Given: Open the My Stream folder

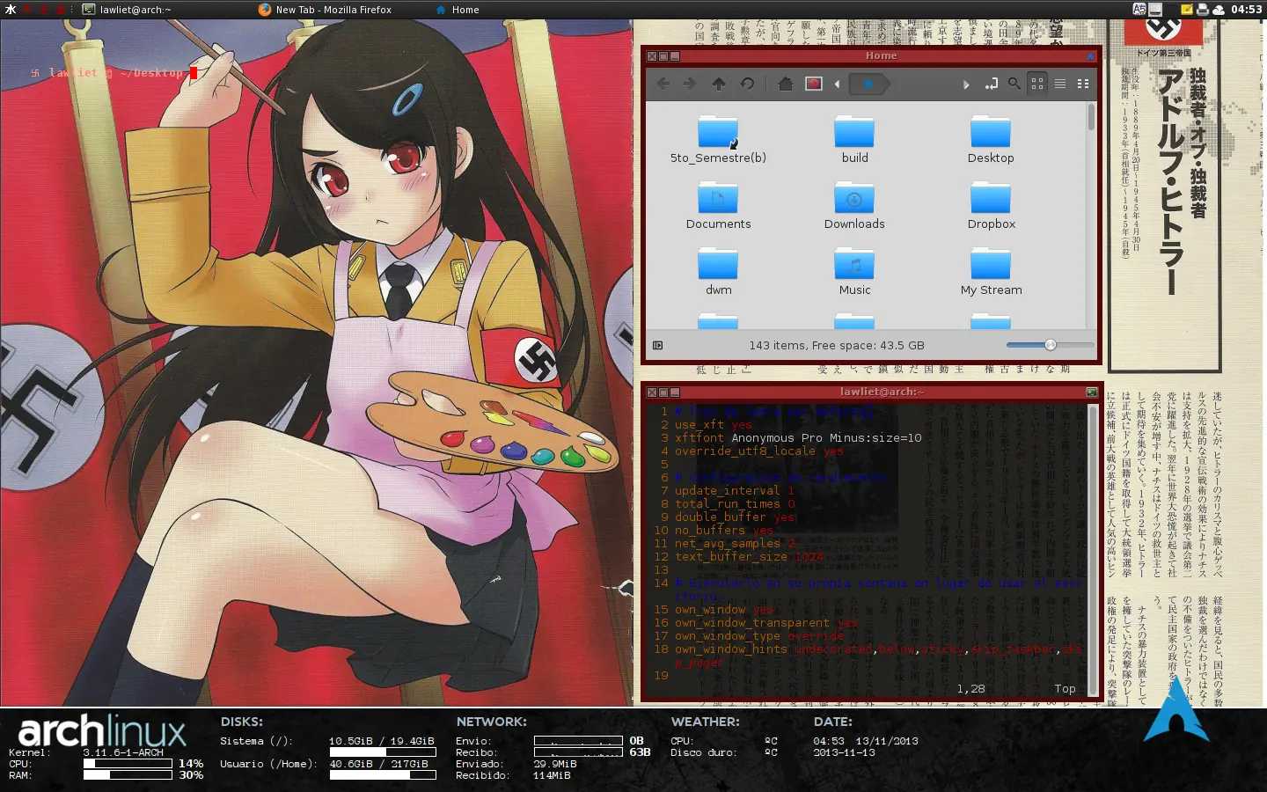Looking at the screenshot, I should tap(991, 272).
